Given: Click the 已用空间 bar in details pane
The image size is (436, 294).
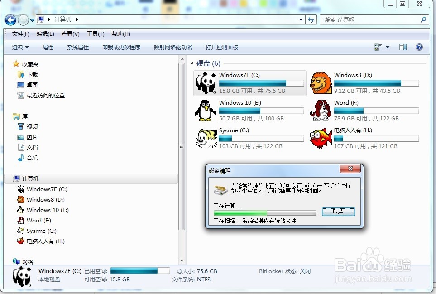Looking at the screenshot, I should [x=140, y=271].
